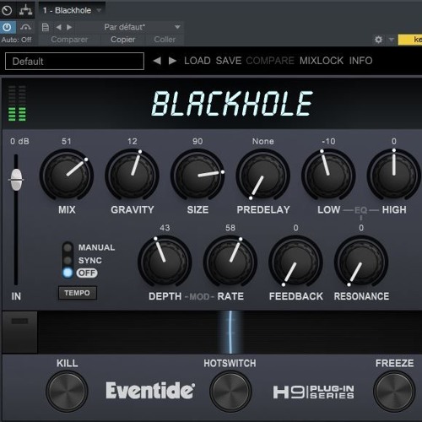Click the DEPTH value '43'
422x422 pixels.
pyautogui.click(x=165, y=228)
